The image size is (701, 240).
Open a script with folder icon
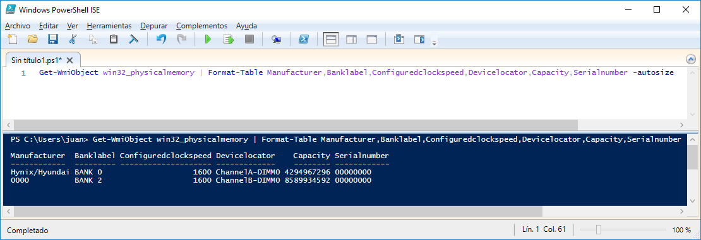pos(33,39)
